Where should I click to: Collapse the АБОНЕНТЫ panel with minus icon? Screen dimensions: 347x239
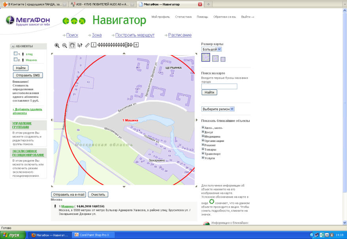click(x=13, y=46)
